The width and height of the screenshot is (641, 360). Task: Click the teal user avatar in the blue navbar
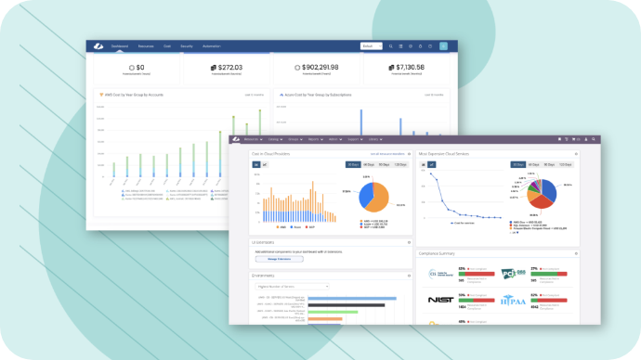[x=443, y=46]
